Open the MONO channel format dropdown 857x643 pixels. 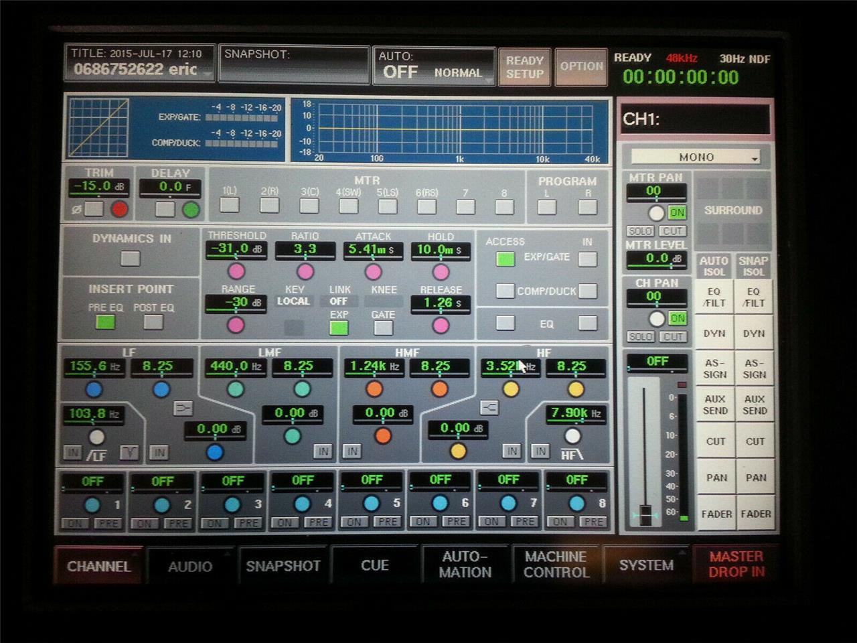695,157
